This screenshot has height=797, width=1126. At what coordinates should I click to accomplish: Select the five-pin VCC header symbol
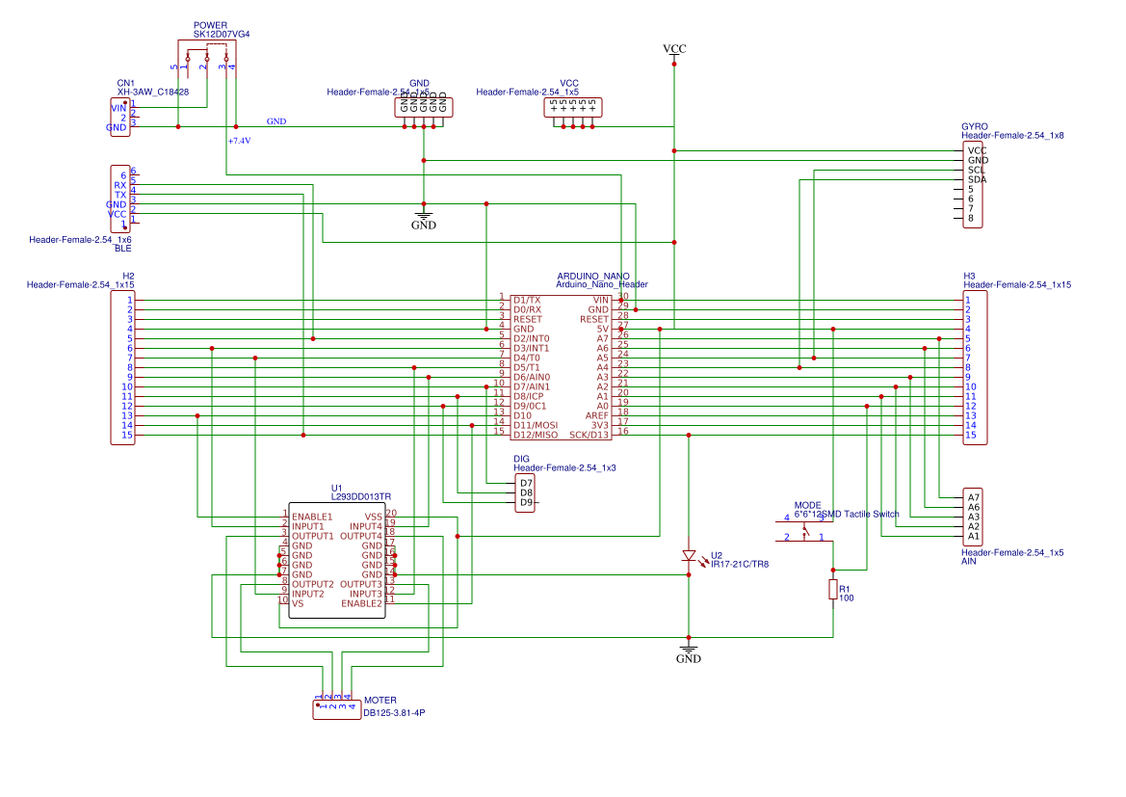click(x=572, y=108)
